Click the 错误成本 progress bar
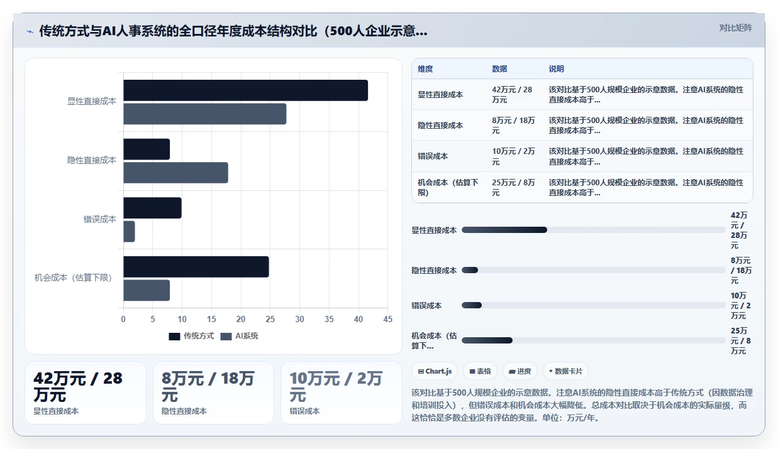The height and width of the screenshot is (449, 778). pyautogui.click(x=593, y=305)
